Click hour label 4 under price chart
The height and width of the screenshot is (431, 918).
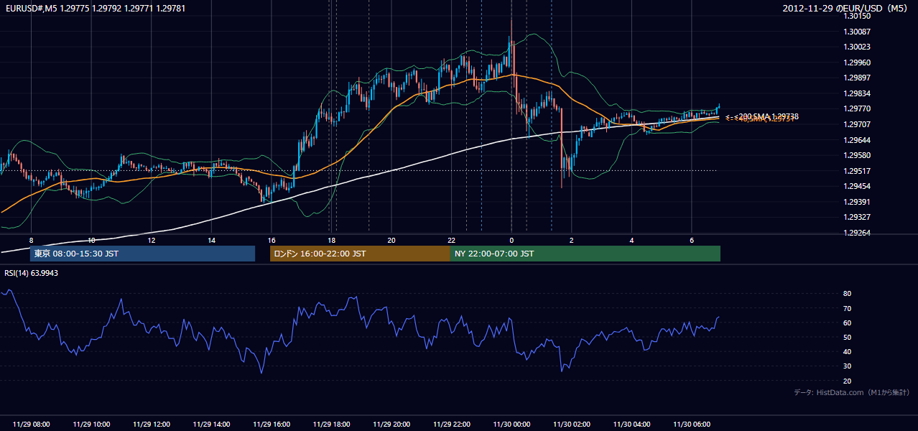(631, 240)
